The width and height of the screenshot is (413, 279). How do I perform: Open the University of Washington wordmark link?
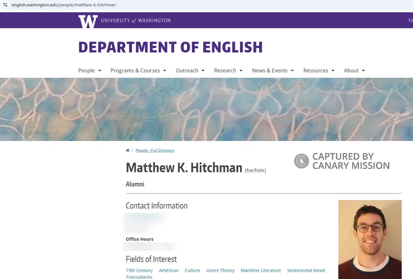click(136, 21)
